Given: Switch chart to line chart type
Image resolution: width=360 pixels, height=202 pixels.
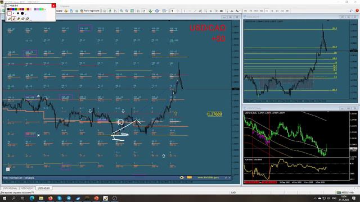Looking at the screenshot, I should 115,11.
